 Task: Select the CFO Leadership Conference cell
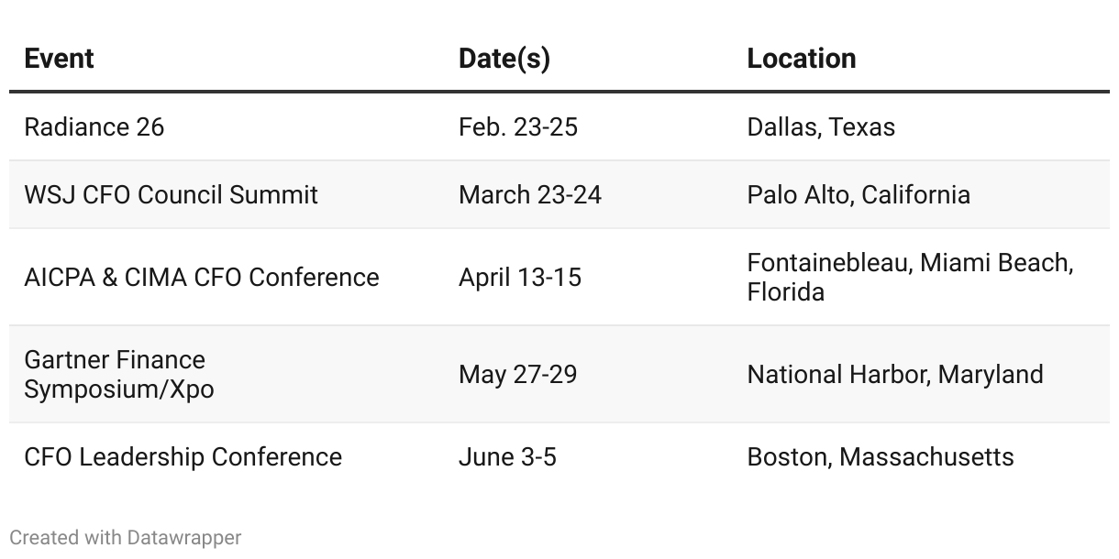pyautogui.click(x=183, y=456)
